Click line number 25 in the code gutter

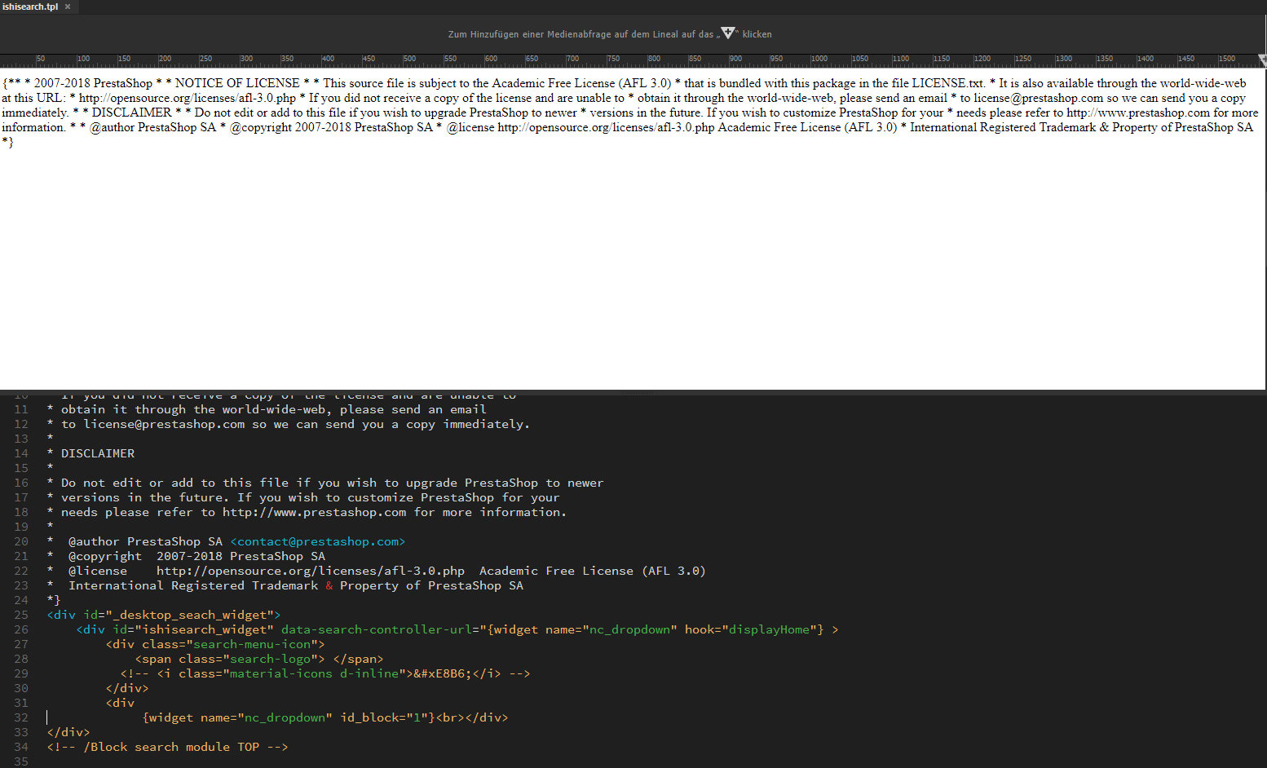point(21,615)
